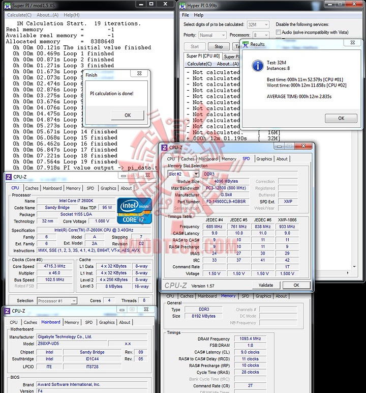This screenshot has width=366, height=393.
Task: Open File menu in Hyper PI
Action: 185,15
